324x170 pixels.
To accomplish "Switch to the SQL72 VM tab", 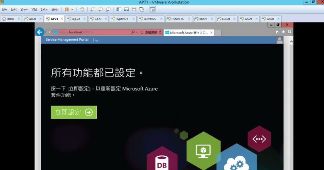I will point(76,19).
